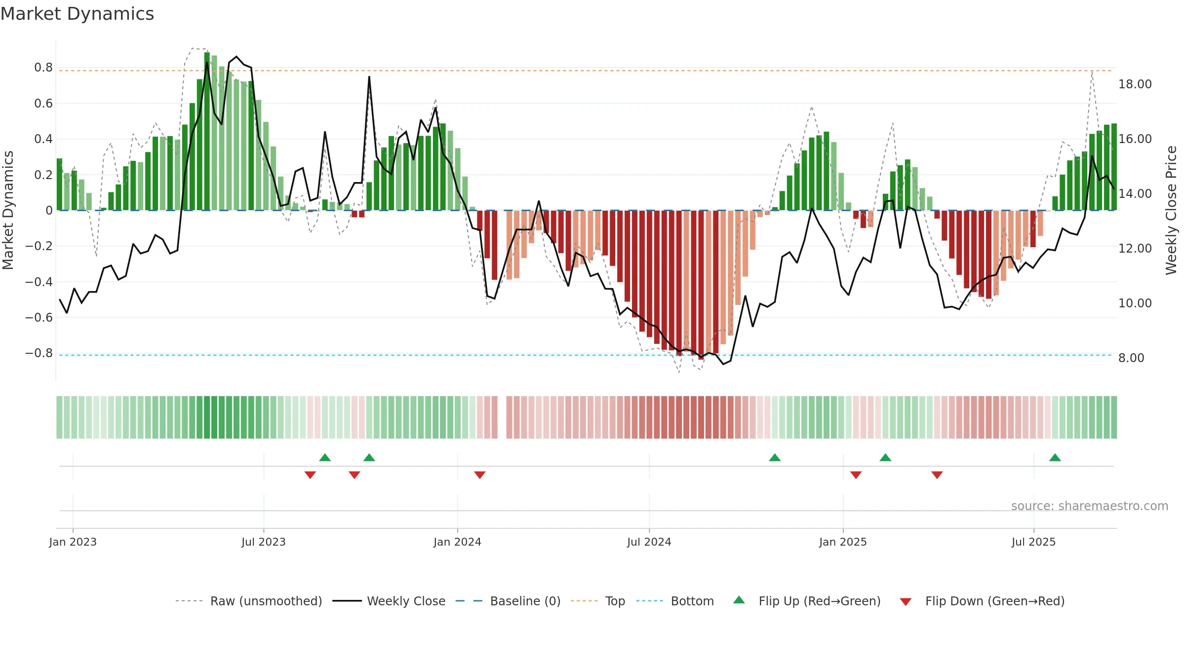Click the 0.2 tick on the left axis
Viewport: 1185px width, 666px height.
click(43, 175)
